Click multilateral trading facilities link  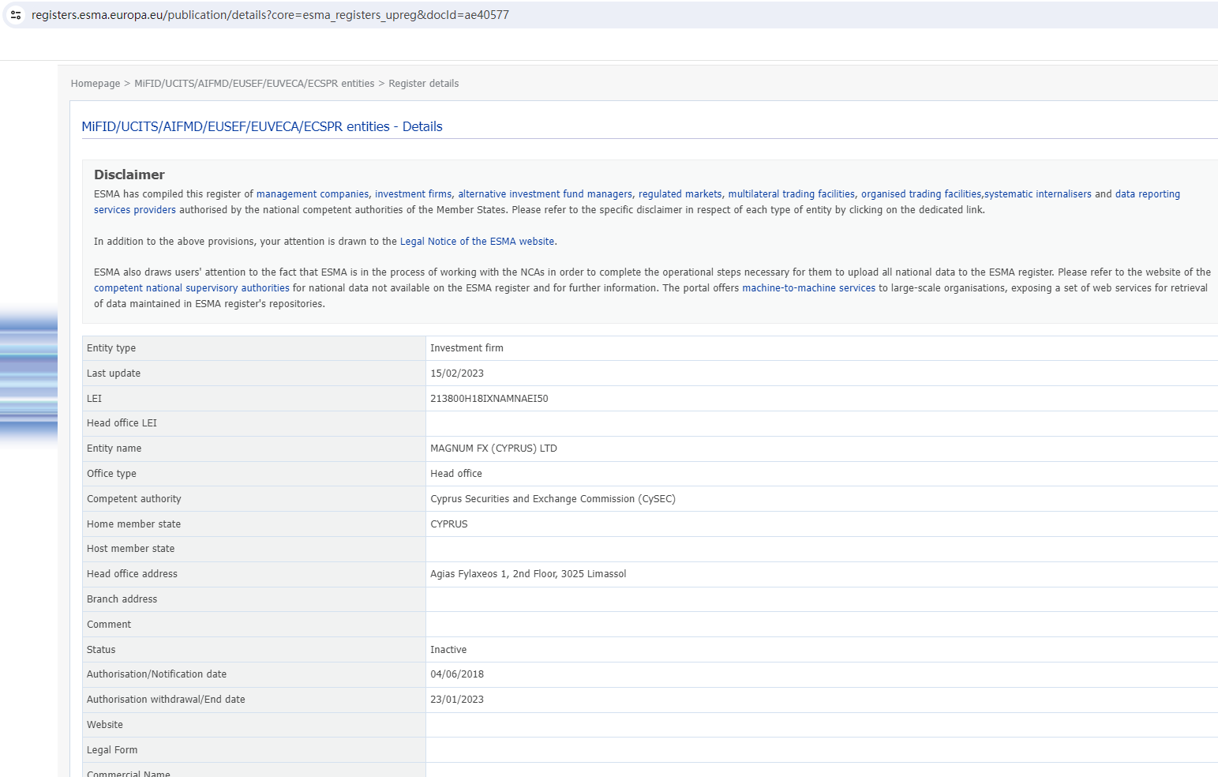[791, 194]
